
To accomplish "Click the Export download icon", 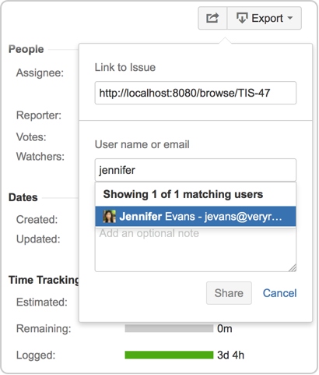I will [x=242, y=18].
